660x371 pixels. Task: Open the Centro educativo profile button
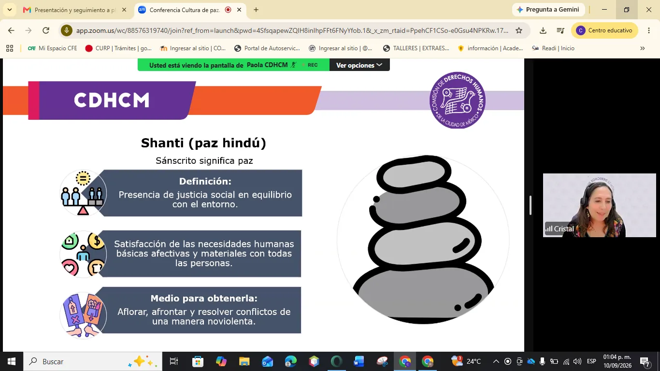point(604,30)
